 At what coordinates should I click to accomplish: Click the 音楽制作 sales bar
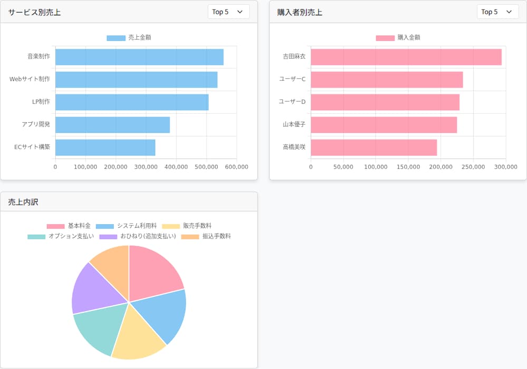140,57
